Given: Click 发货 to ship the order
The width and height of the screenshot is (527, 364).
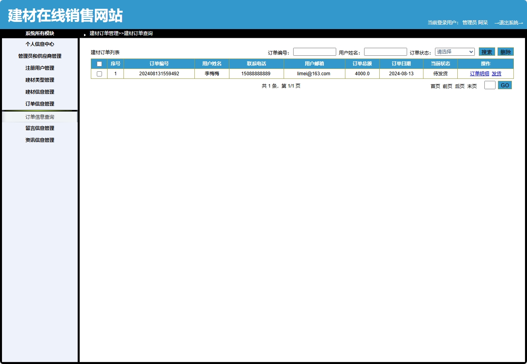Looking at the screenshot, I should coord(497,73).
